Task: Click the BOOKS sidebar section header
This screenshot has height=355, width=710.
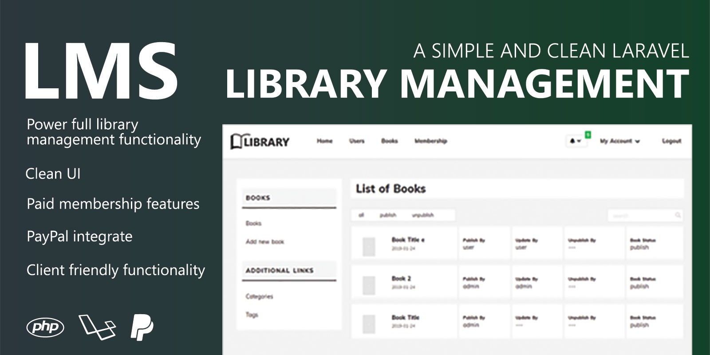Action: point(258,198)
